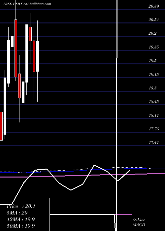Click the 17.41 price axis label

[154, 143]
